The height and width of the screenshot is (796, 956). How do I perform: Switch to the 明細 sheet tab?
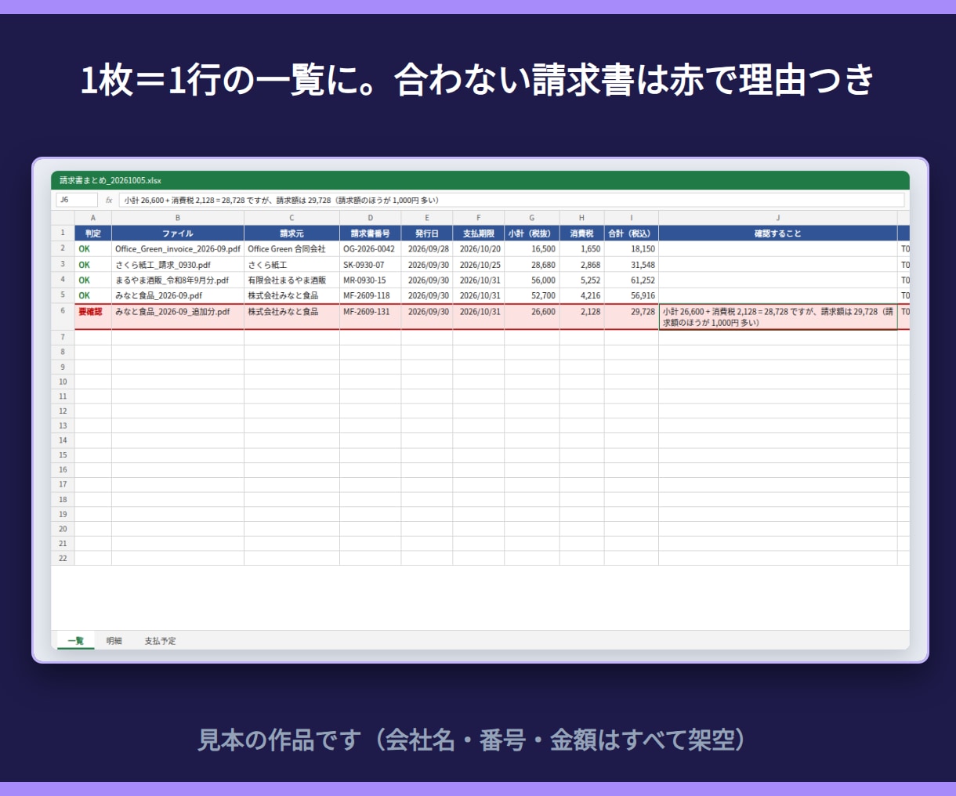(114, 641)
